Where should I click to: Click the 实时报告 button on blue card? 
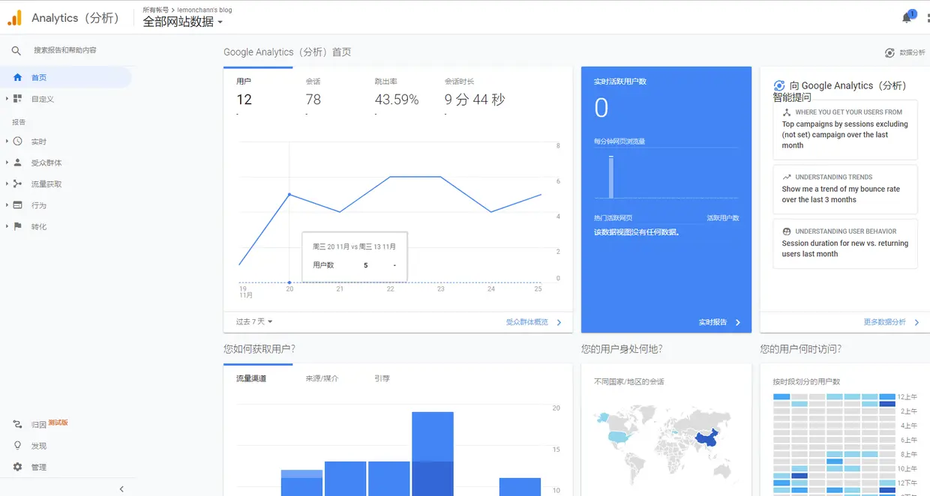tap(714, 321)
